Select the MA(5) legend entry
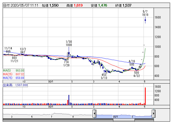This screenshot has width=173, height=124. (x=14, y=70)
